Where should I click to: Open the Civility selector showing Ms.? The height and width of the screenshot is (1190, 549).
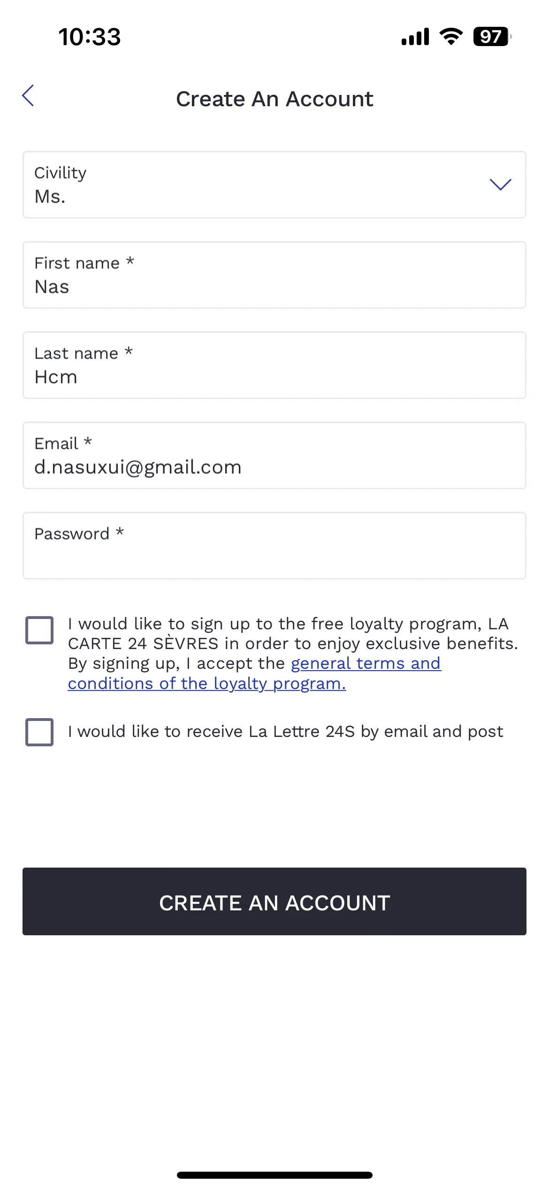[274, 185]
